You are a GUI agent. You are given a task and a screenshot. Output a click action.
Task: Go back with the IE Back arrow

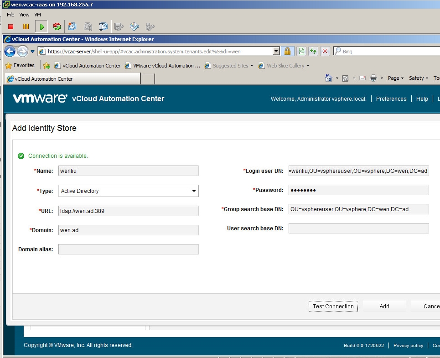click(10, 52)
